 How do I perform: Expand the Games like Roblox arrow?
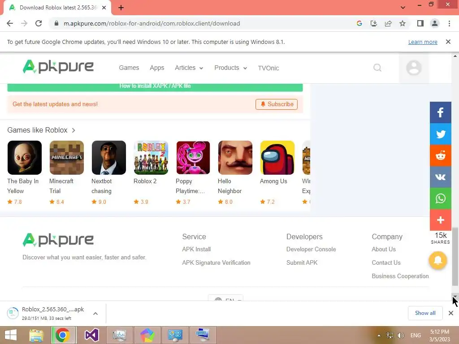(74, 130)
